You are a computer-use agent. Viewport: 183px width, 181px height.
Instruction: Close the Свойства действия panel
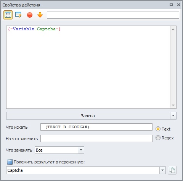coord(178,5)
